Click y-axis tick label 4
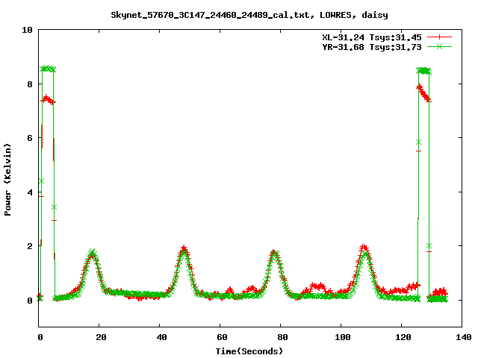The image size is (478, 358). 30,192
